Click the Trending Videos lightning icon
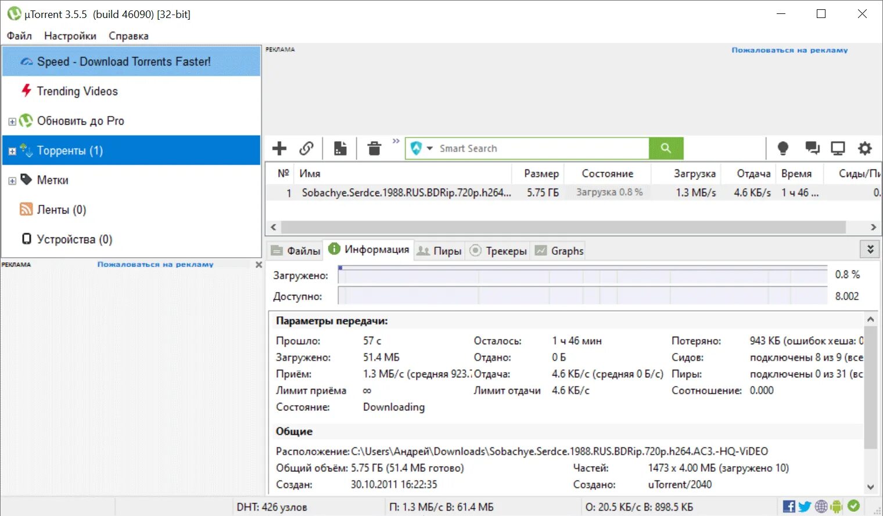Viewport: 883px width, 516px height. (26, 91)
